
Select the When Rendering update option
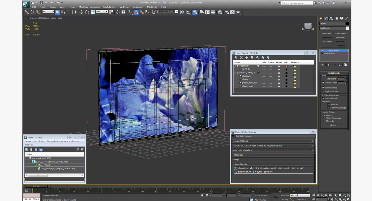click(324, 118)
